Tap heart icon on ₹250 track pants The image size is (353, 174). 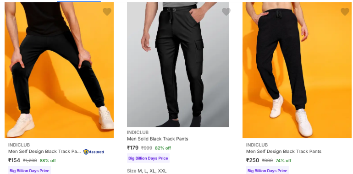(345, 12)
